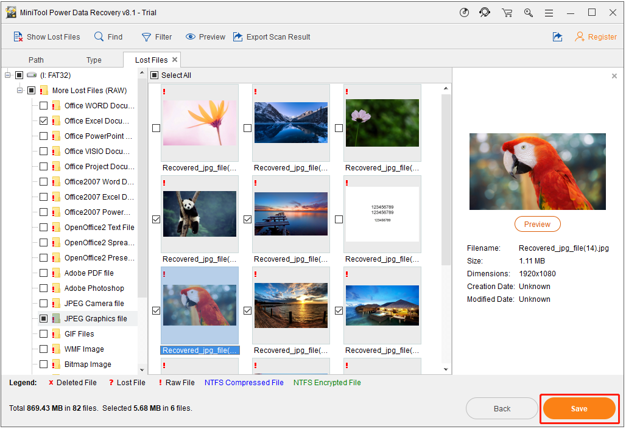The height and width of the screenshot is (429, 626).
Task: Check the Adobe PDF file checkbox
Action: tap(43, 273)
